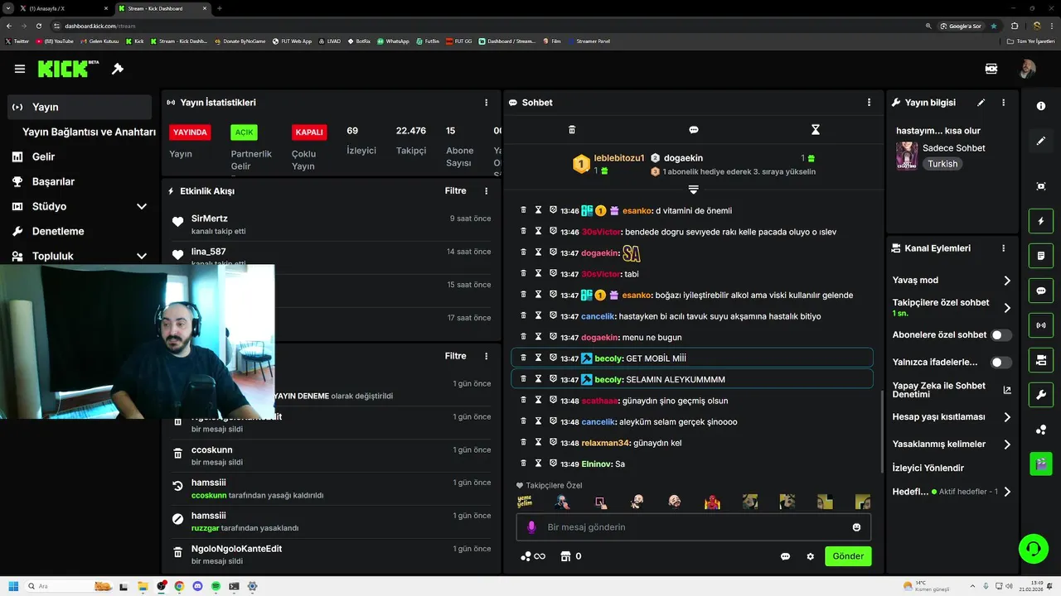This screenshot has width=1061, height=596.
Task: Open Yavaş mod options chevron
Action: coord(1007,281)
